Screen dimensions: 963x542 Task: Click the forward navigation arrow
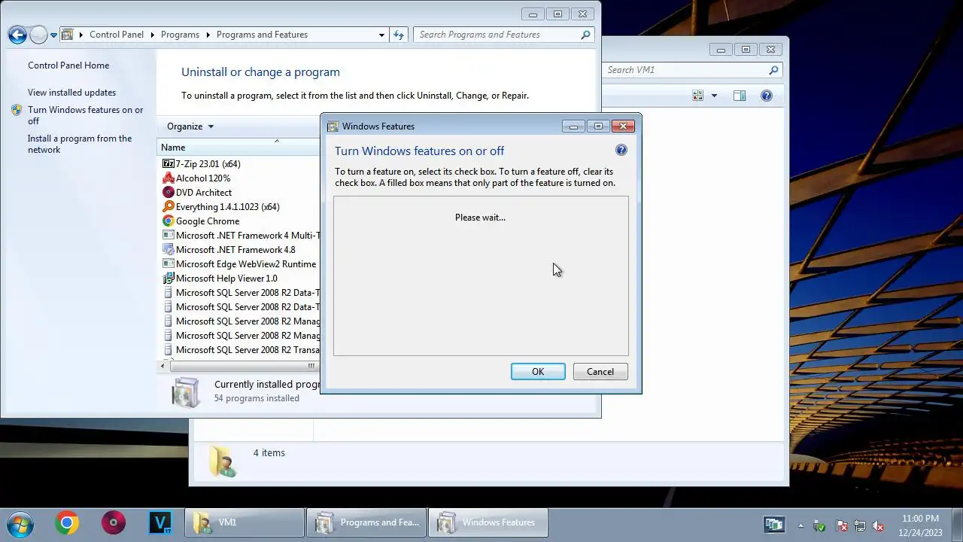[38, 35]
